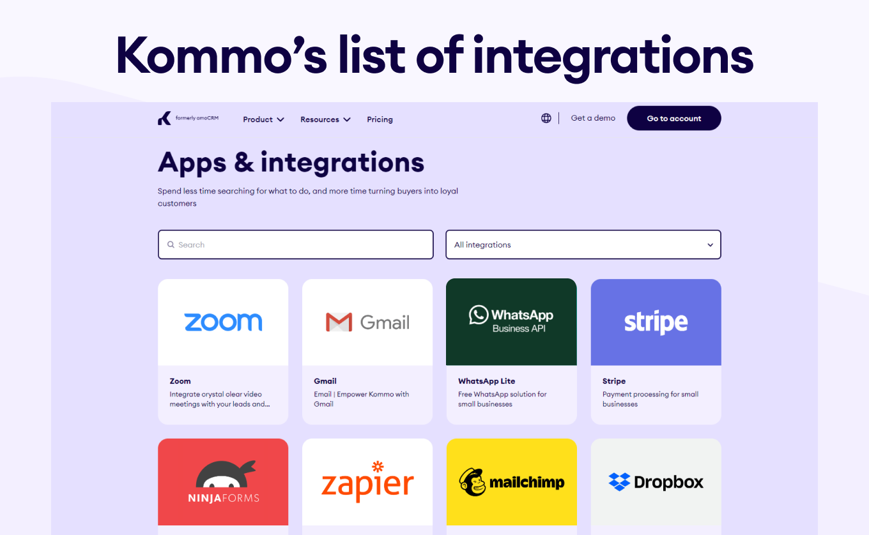Click the Gmail envelope icon
The height and width of the screenshot is (535, 869).
pyautogui.click(x=339, y=322)
